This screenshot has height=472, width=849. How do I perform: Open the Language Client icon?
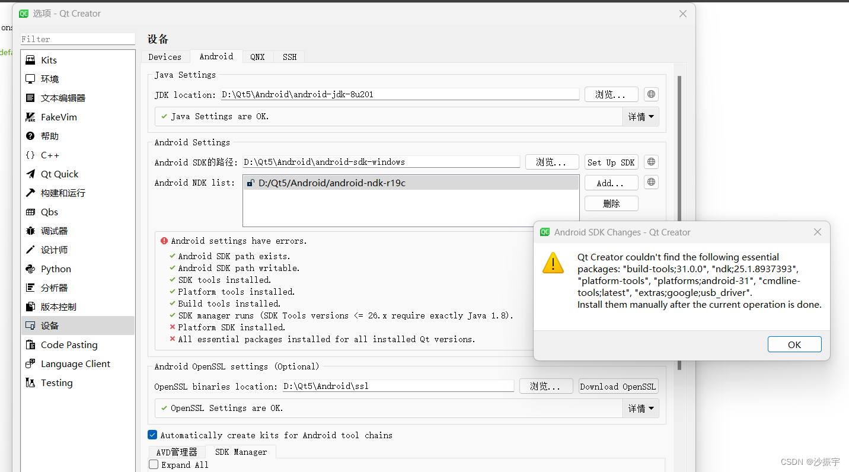(30, 363)
